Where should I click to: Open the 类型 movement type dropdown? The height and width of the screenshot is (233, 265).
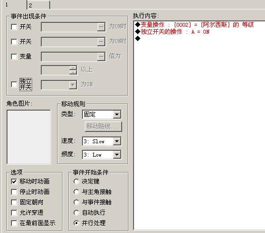pyautogui.click(x=117, y=115)
